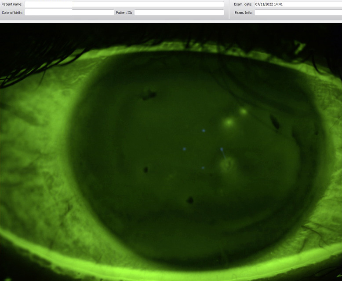The width and height of the screenshot is (342, 281).
Task: Select the Exam. Info input field
Action: coord(298,12)
